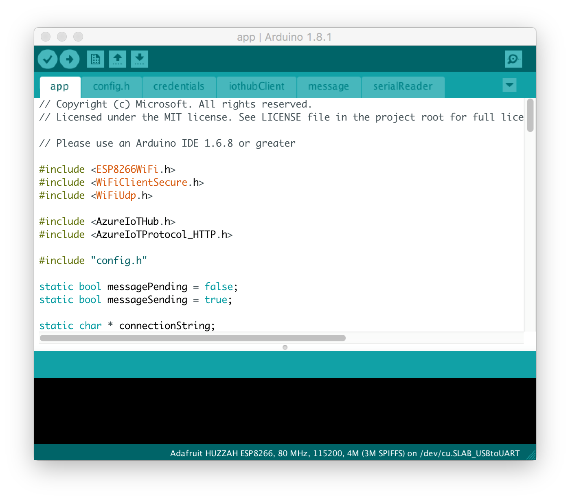
Task: Click the WiFiUdp include line
Action: [x=96, y=195]
